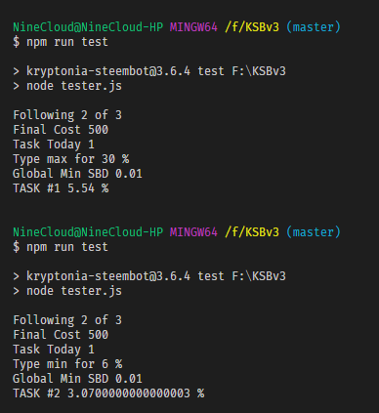
Task: Click the first magenta MINGW64 label
Action: click(193, 27)
